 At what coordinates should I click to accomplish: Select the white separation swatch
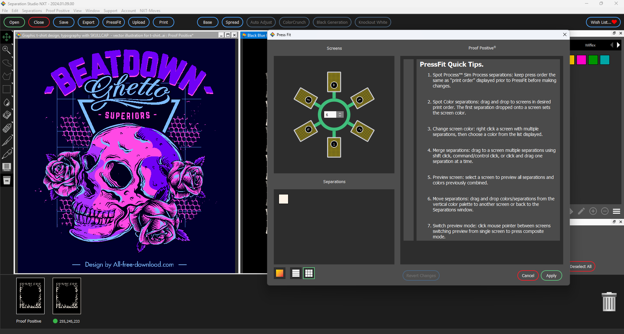(284, 199)
